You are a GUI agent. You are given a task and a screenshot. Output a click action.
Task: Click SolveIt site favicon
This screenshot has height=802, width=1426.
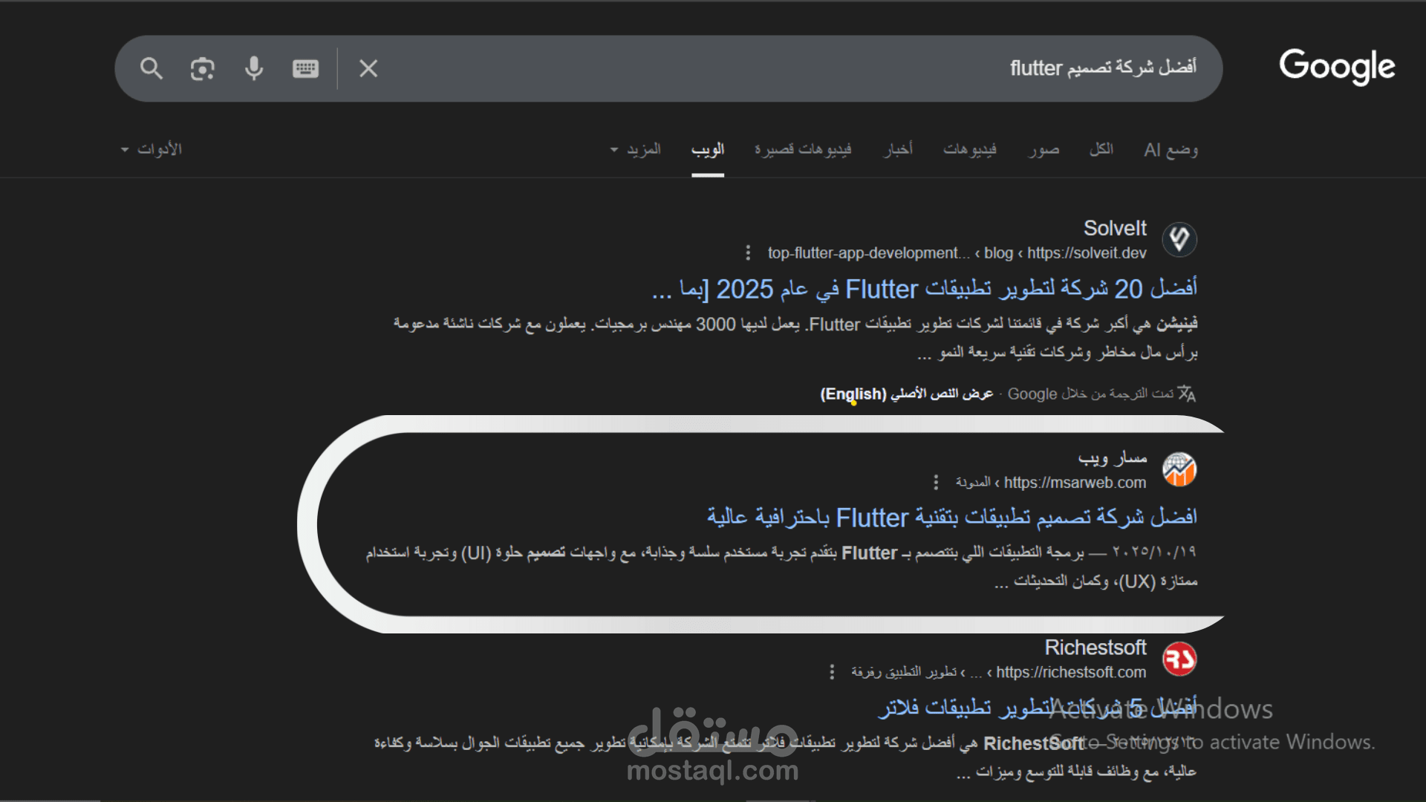1179,239
